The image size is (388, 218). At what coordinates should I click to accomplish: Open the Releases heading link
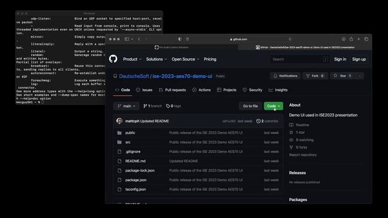[298, 173]
